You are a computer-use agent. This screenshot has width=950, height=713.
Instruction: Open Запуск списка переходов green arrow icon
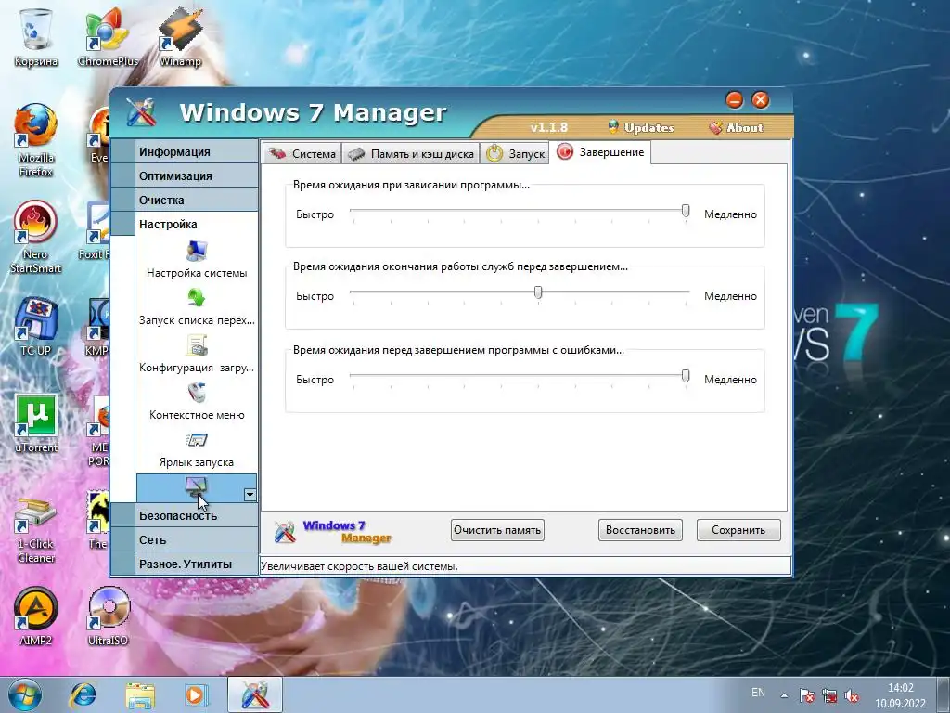click(x=197, y=298)
